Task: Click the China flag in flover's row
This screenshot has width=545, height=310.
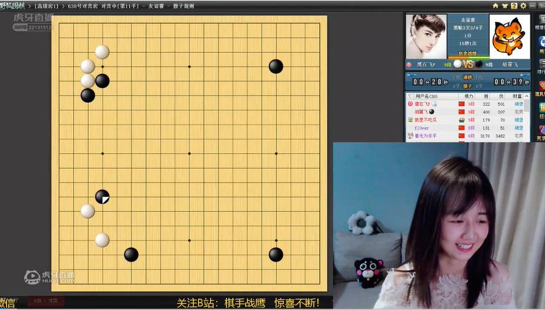Action: [x=461, y=128]
